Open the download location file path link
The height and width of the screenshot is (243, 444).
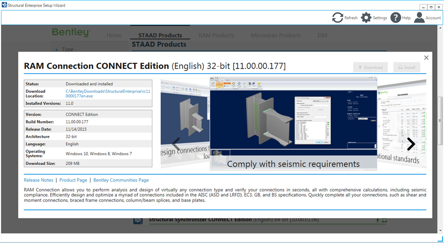pyautogui.click(x=108, y=94)
